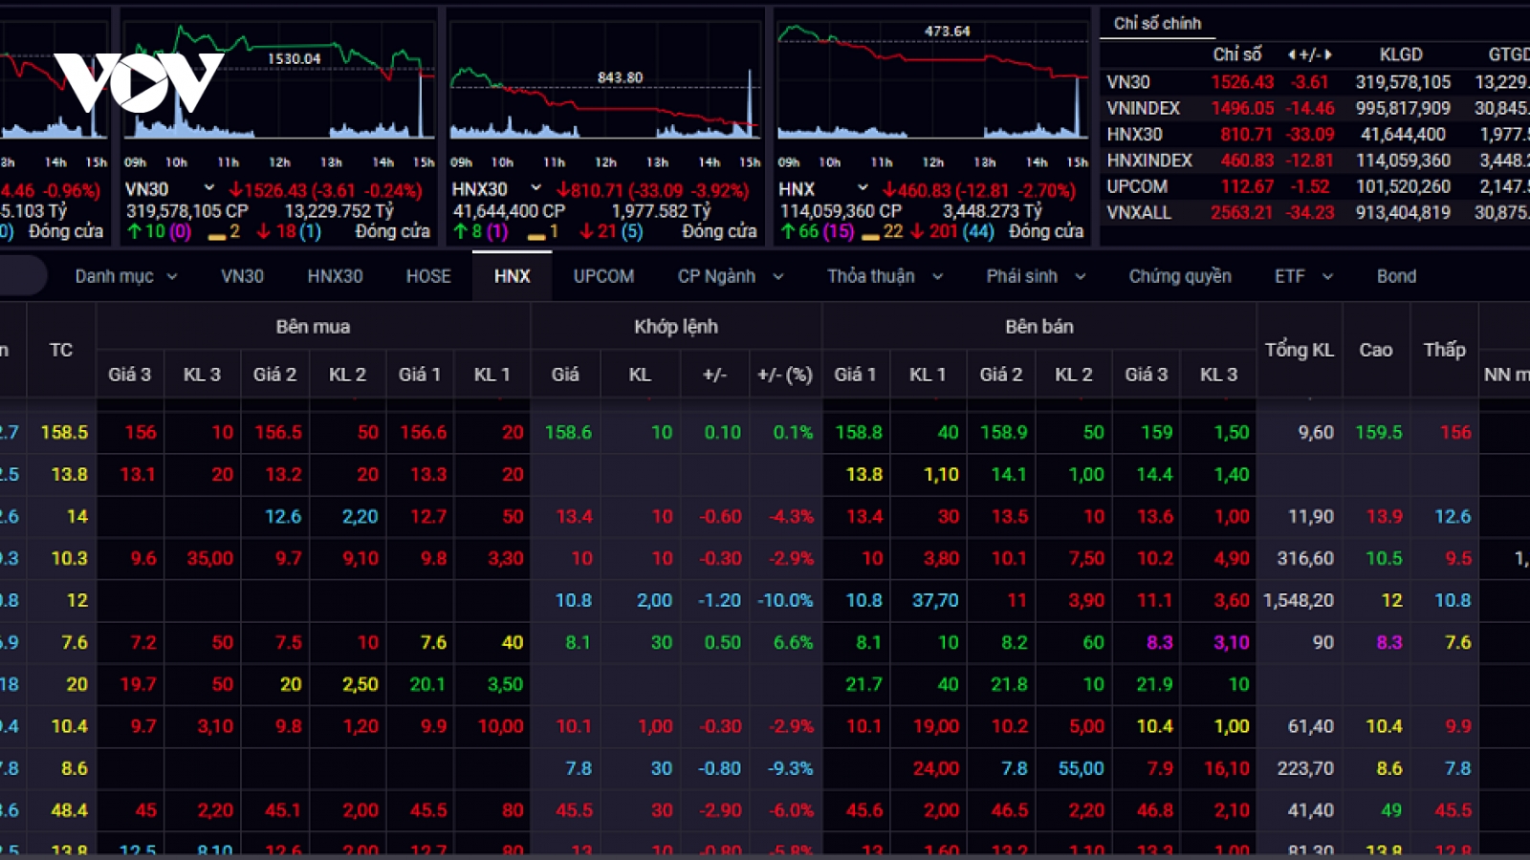Expand the CP Ngành dropdown
The image size is (1530, 860).
point(731,276)
